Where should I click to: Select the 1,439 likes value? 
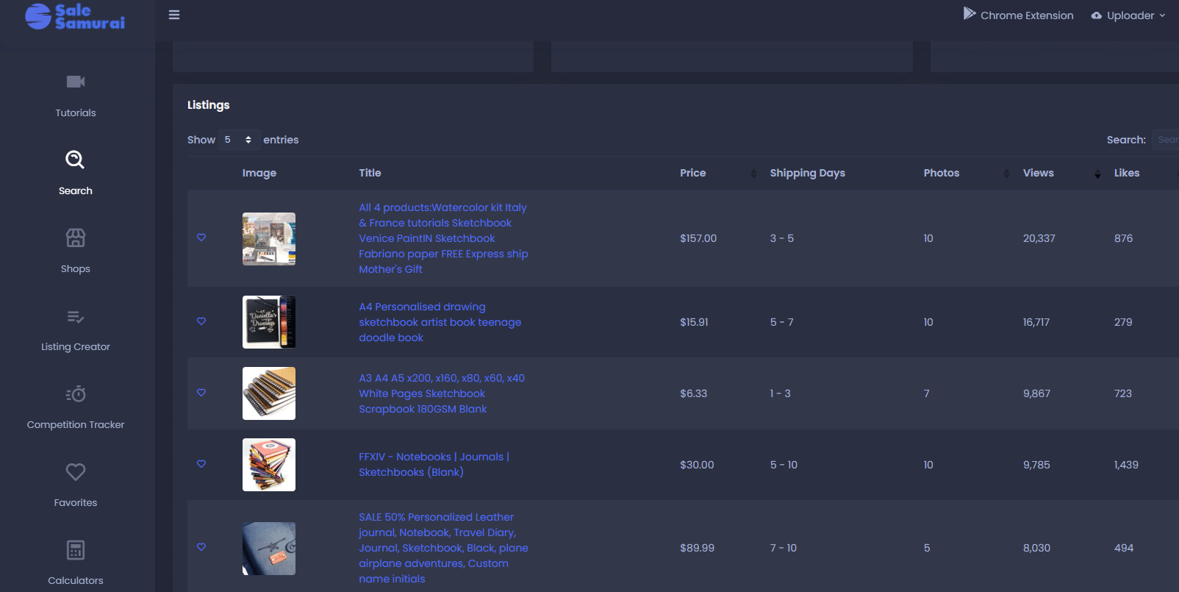click(1126, 465)
